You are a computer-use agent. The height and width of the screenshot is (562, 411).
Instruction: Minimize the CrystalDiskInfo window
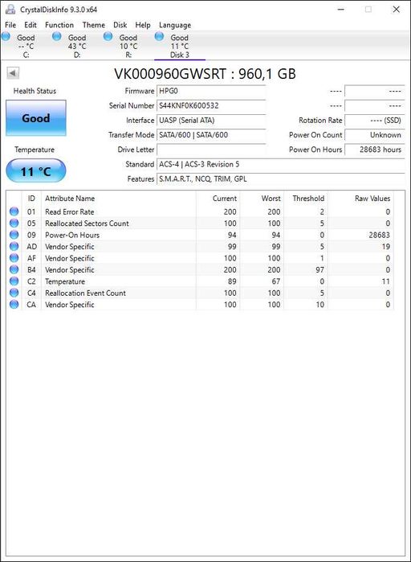pyautogui.click(x=341, y=10)
